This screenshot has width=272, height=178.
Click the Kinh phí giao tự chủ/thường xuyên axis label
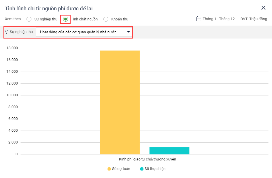click(x=147, y=159)
